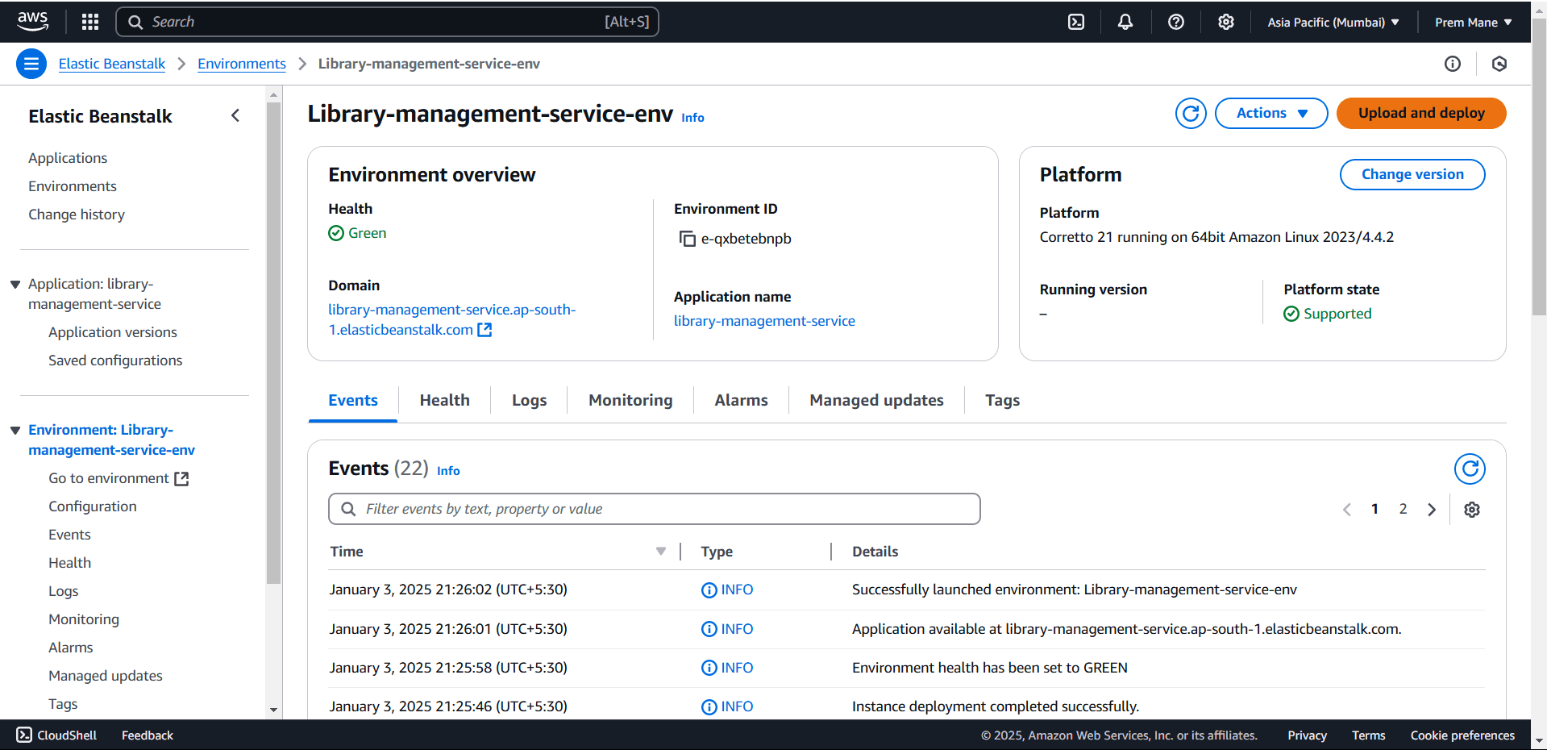Open Privacy link in footer

click(1307, 735)
